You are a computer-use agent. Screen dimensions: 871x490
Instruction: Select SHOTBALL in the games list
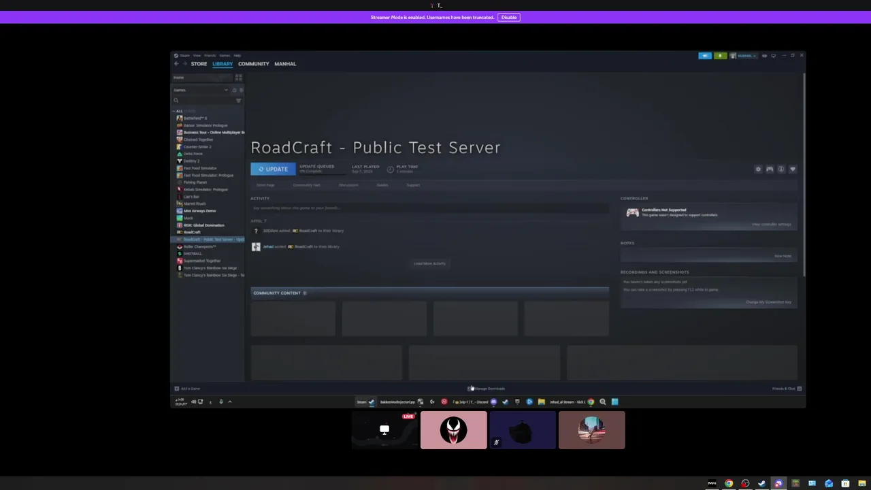tap(193, 254)
